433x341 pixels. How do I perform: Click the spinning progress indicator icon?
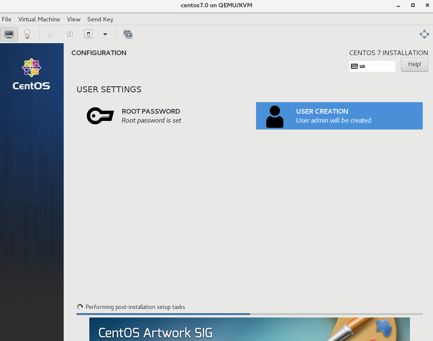point(80,307)
